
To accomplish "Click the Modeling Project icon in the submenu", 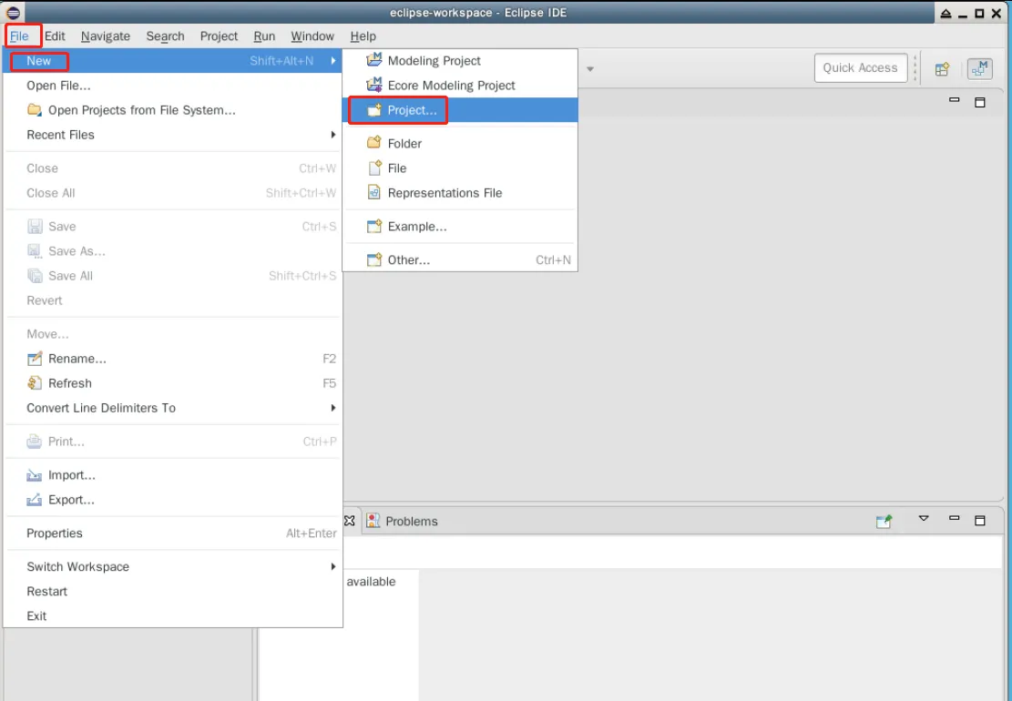I will click(374, 60).
